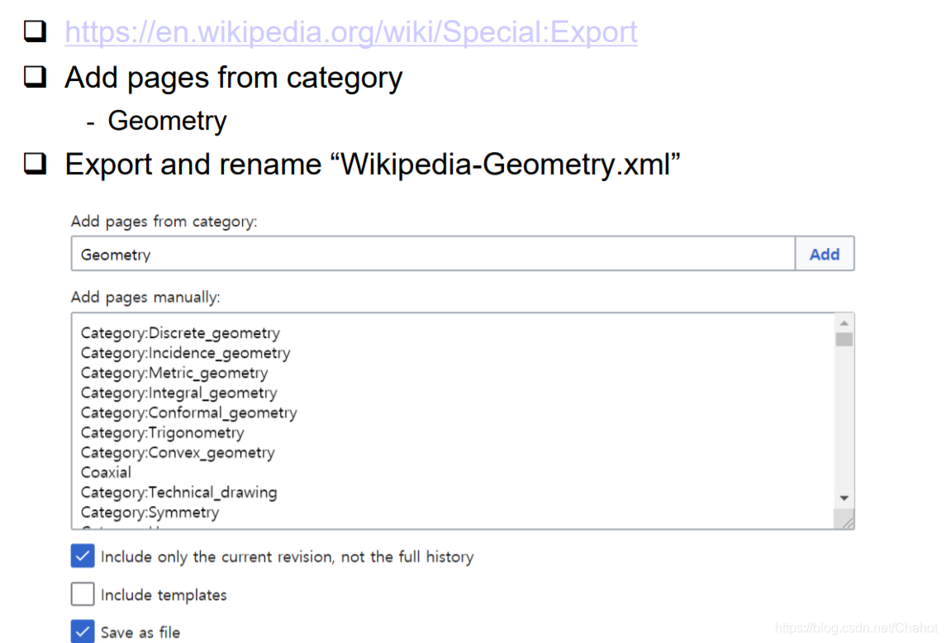Focus the Add pages from category field

[x=433, y=255]
